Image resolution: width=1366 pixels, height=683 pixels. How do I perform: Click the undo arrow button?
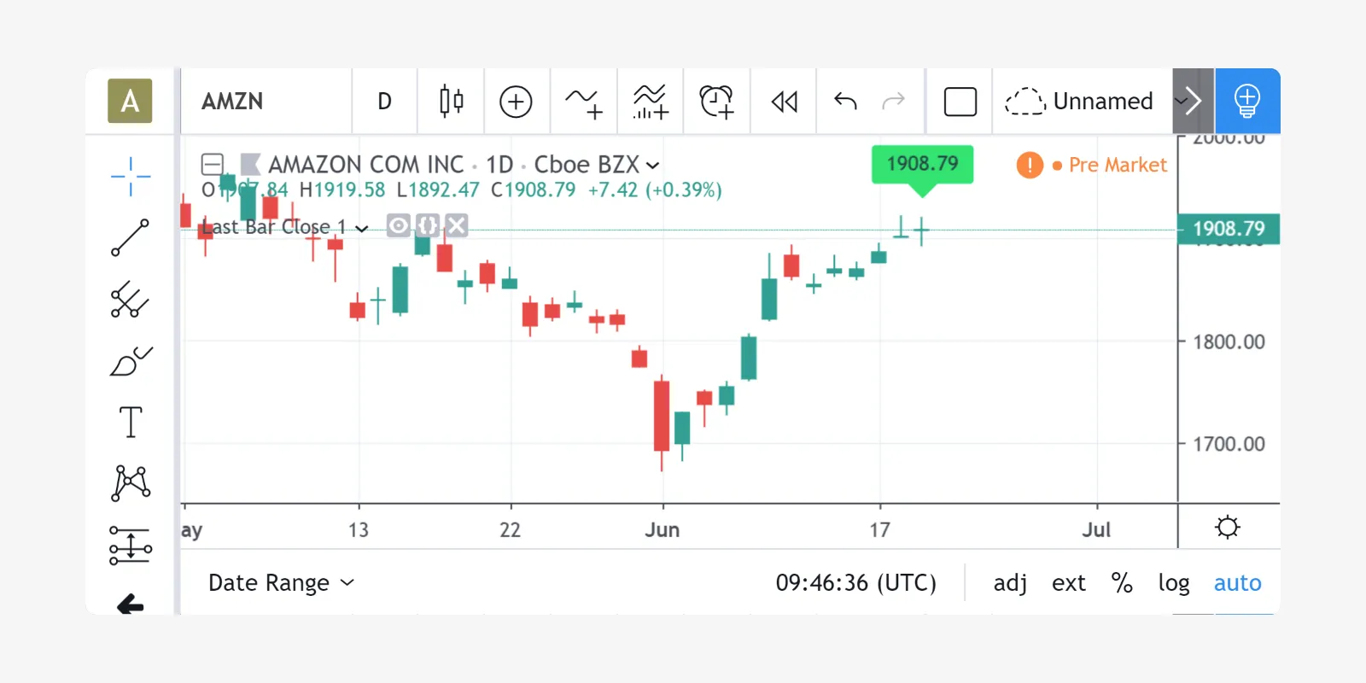click(845, 102)
